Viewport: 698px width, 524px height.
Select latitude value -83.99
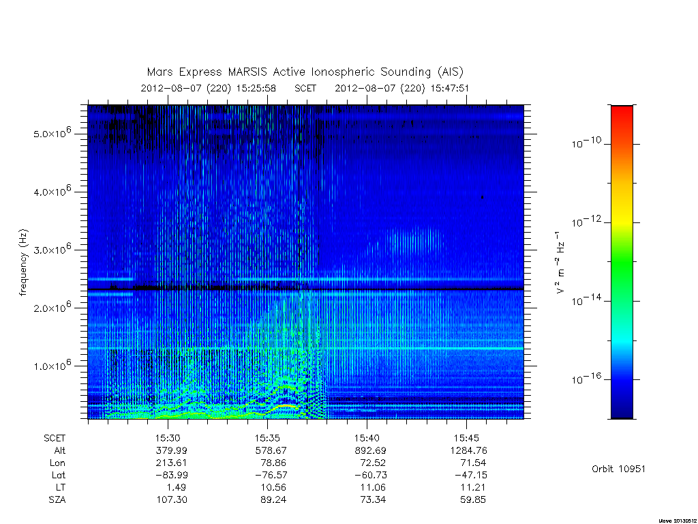[171, 475]
